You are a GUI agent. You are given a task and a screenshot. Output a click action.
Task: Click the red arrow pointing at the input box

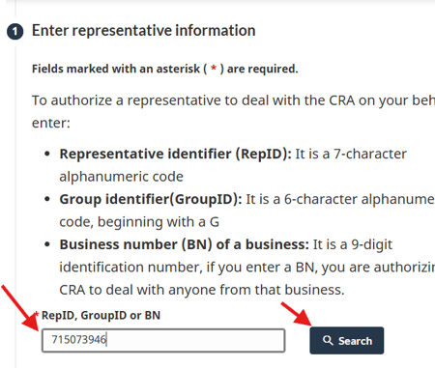(20, 308)
